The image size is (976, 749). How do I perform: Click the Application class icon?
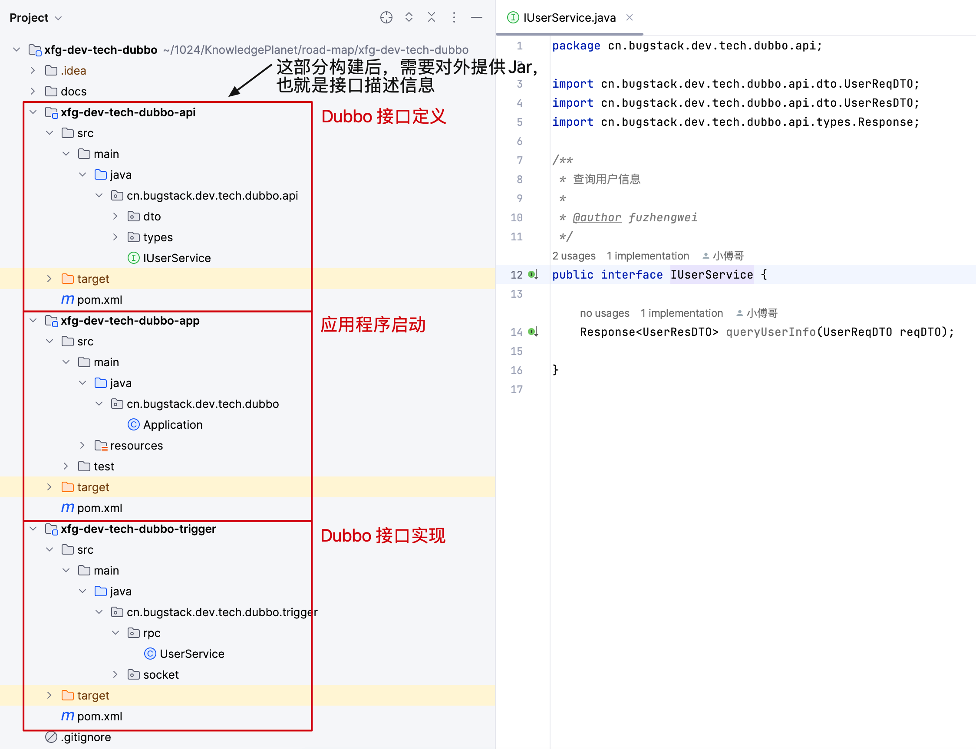tap(133, 424)
